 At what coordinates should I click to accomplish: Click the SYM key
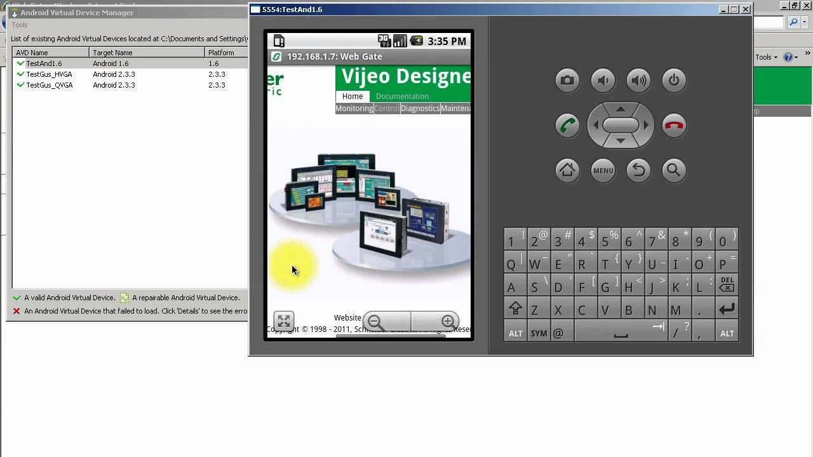(539, 332)
